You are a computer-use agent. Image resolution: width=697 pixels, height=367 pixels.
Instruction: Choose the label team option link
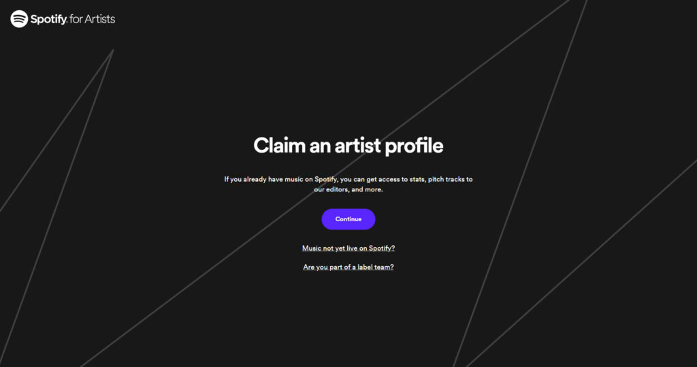[348, 267]
